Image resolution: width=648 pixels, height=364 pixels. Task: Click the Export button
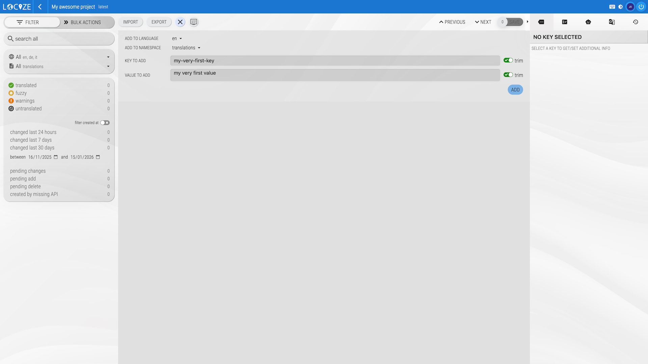[159, 22]
